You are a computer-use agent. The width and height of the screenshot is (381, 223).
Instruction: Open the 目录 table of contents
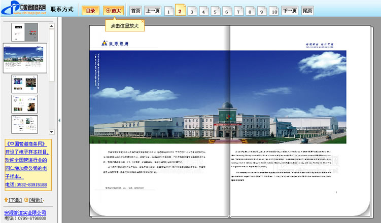[90, 10]
